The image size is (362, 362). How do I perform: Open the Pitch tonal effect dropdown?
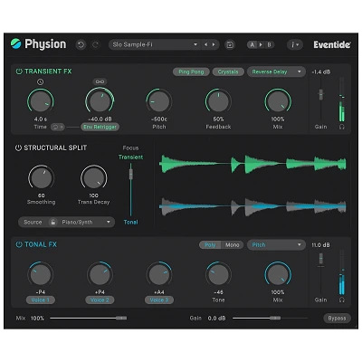click(276, 245)
